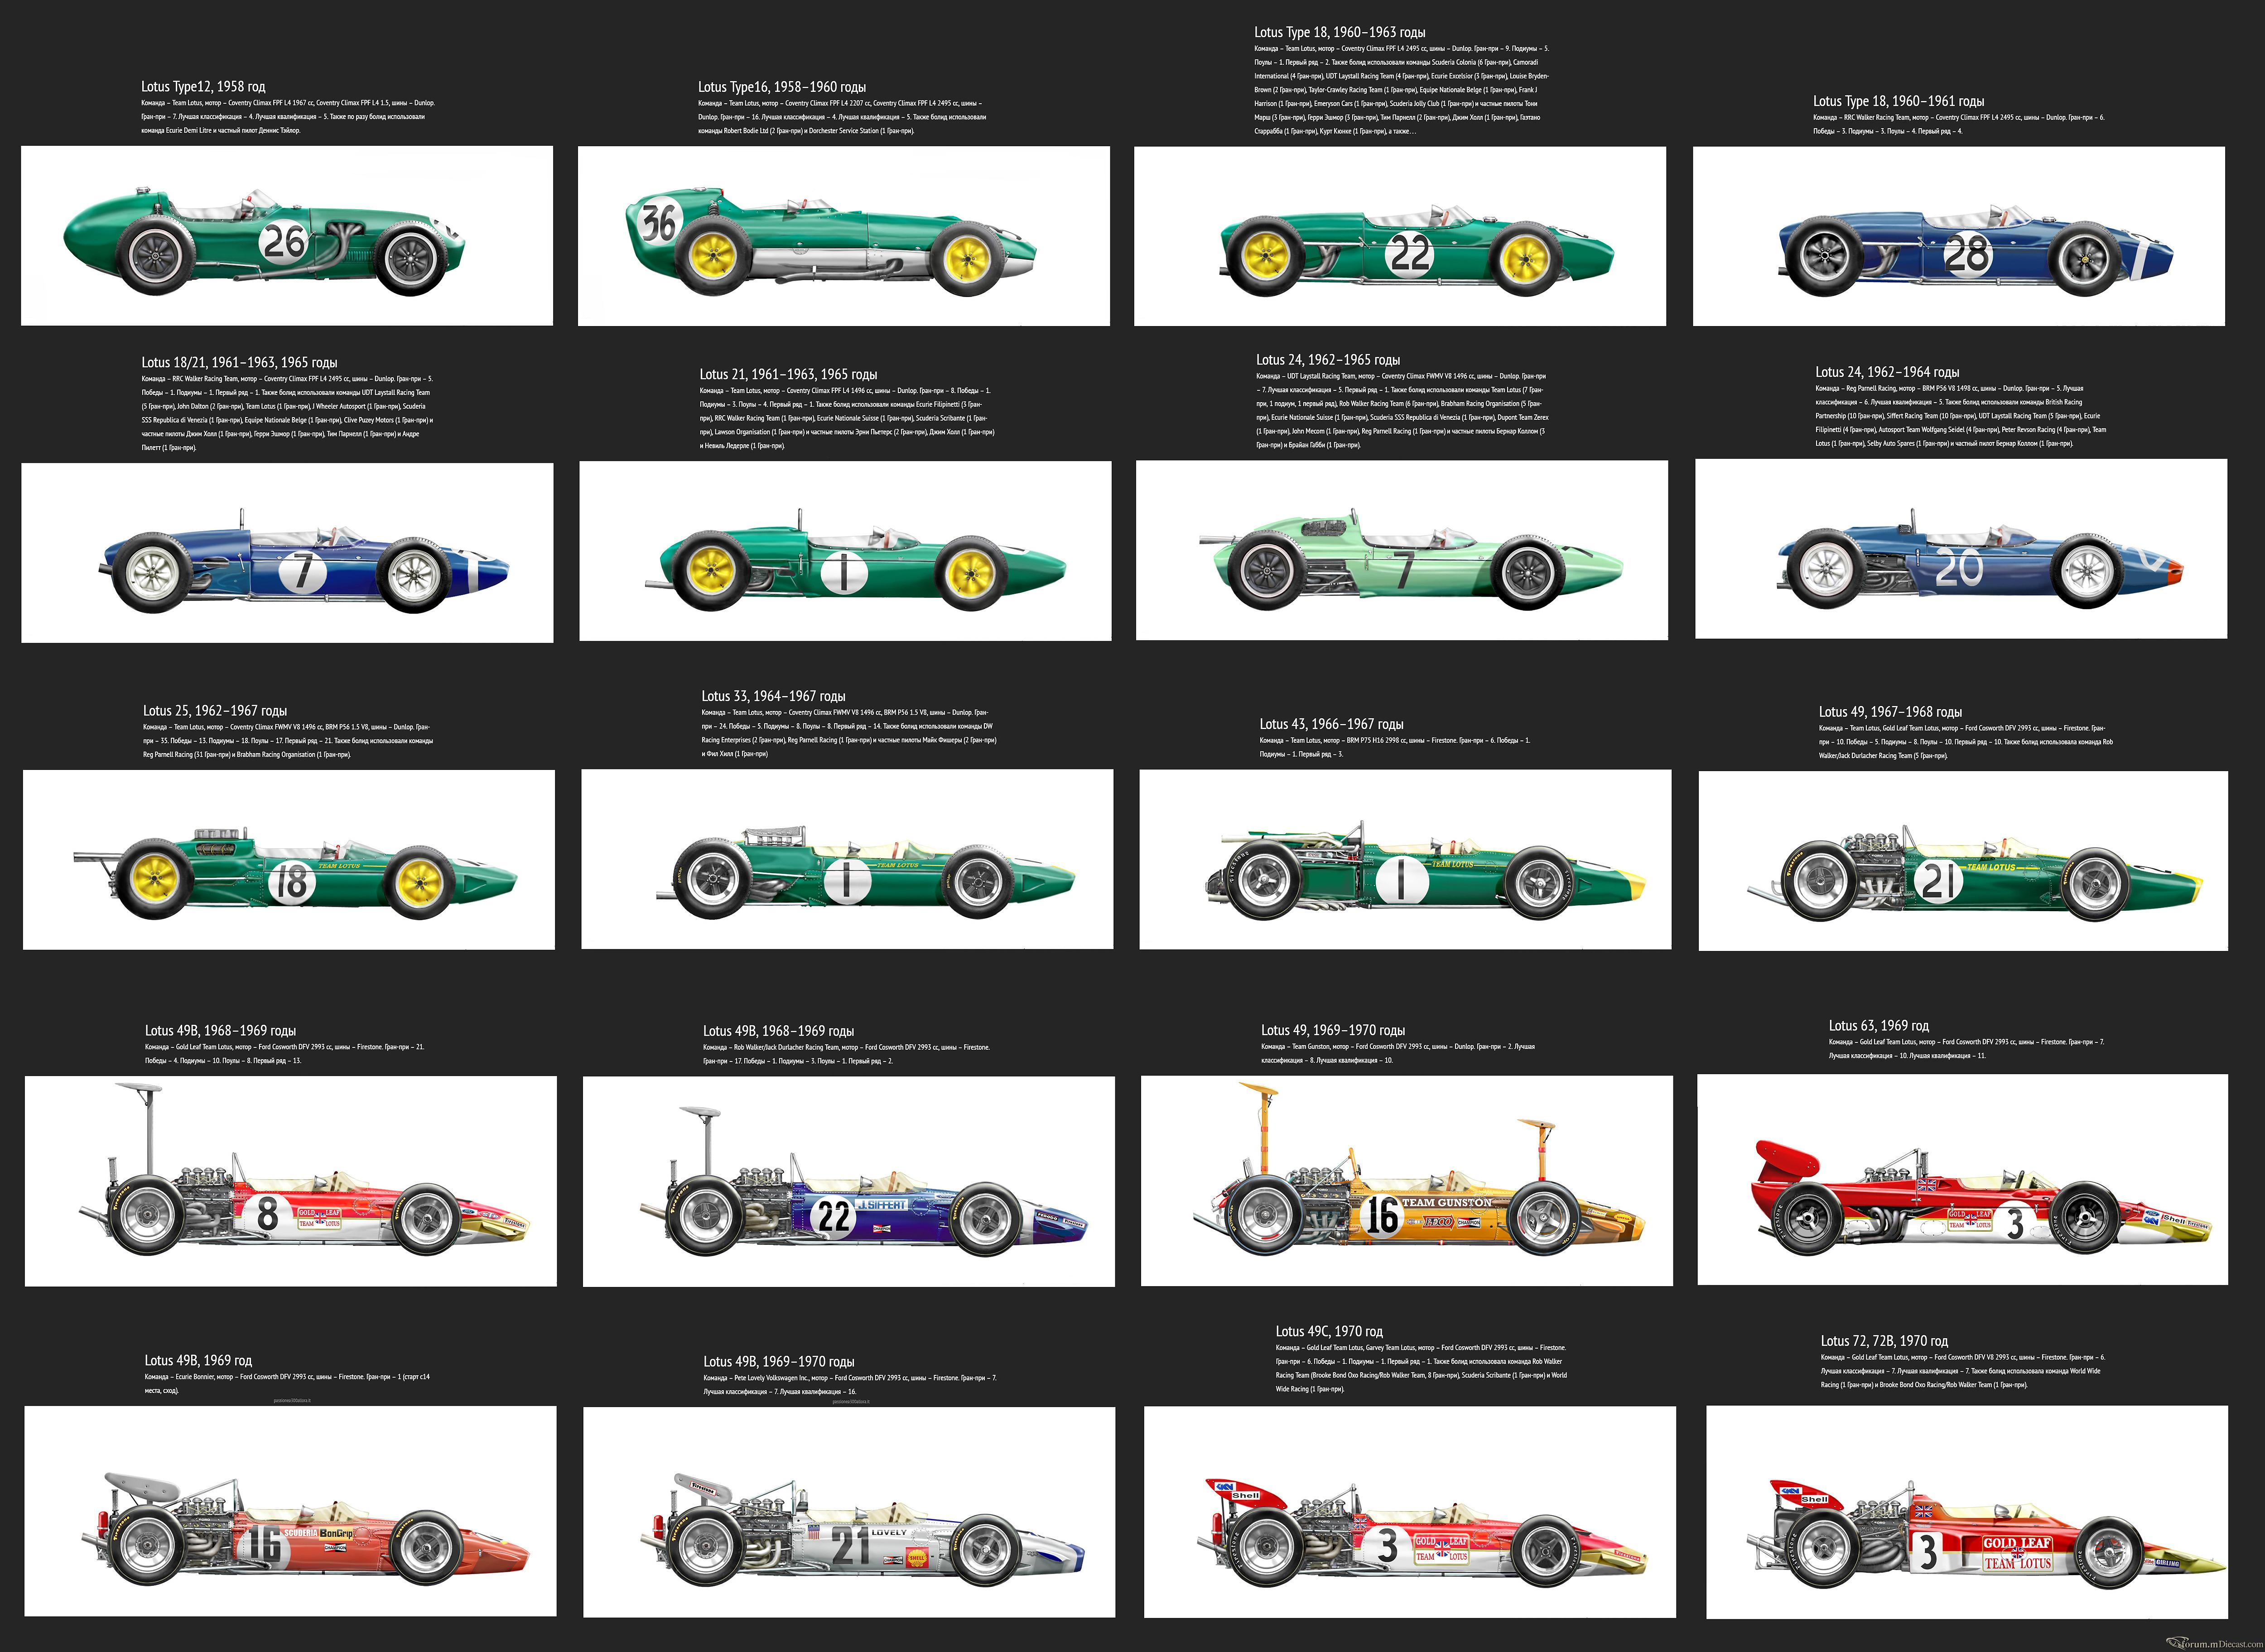Select the number 1 Lotus 43 car image
This screenshot has height=1652, width=2265.
1405,860
